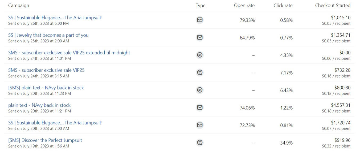The image size is (360, 151).
Task: Sort by the Click rate column header
Action: click(283, 5)
